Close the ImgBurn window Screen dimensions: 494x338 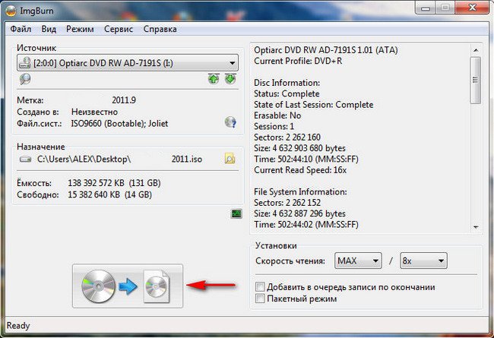tap(472, 8)
